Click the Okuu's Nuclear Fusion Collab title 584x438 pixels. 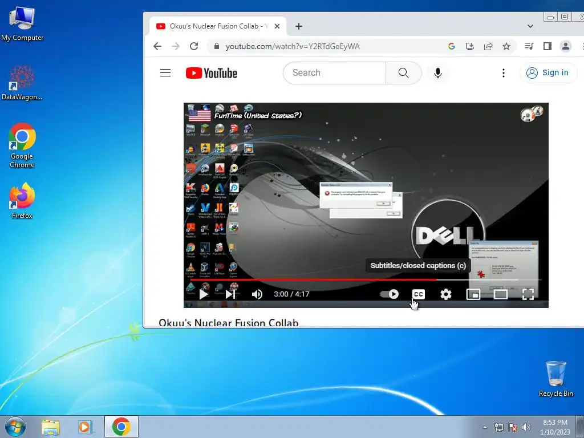pyautogui.click(x=228, y=323)
